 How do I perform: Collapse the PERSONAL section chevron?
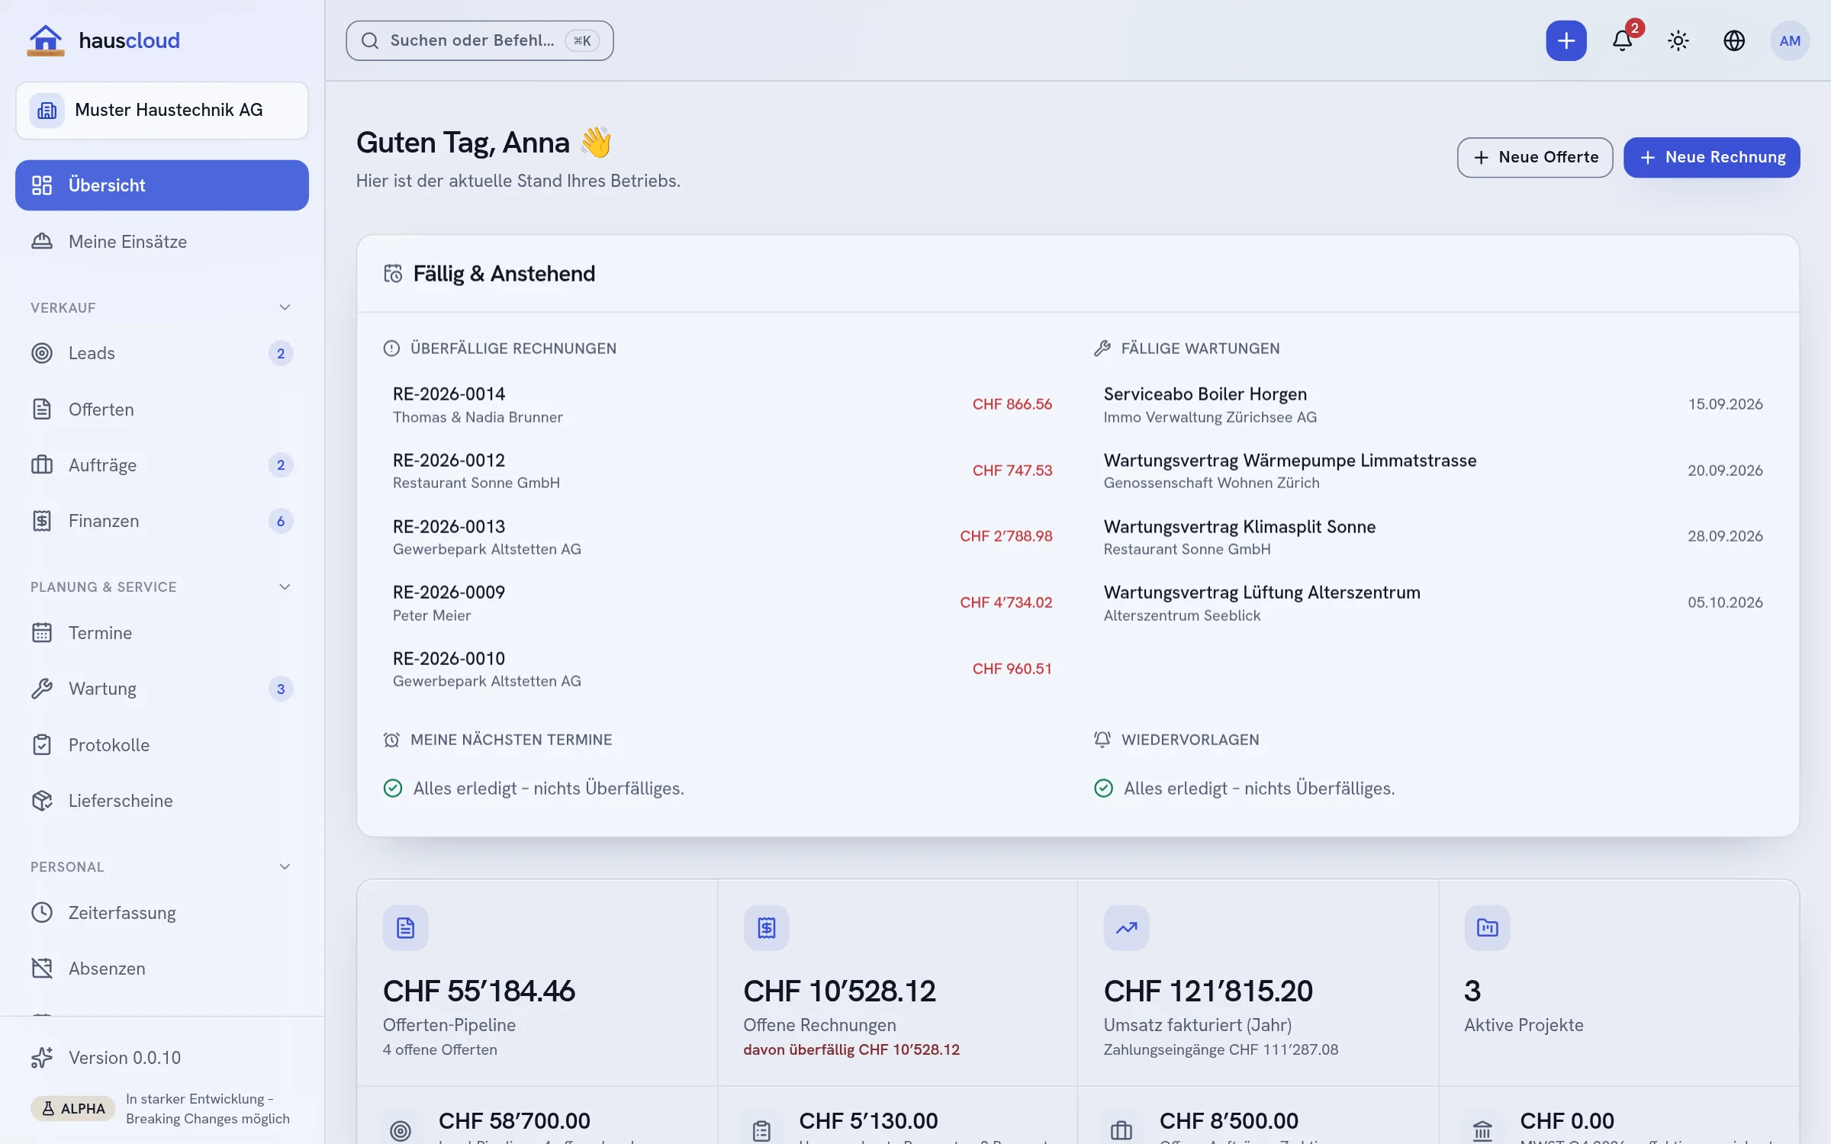click(x=285, y=866)
